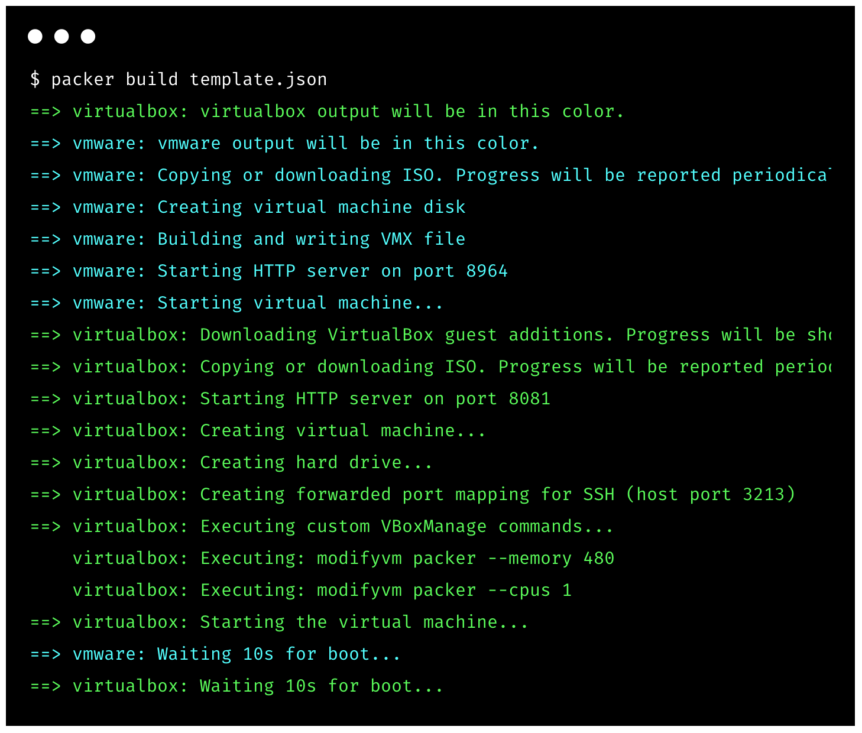Click the middle white window control dot
The image size is (862, 733).
click(x=61, y=37)
